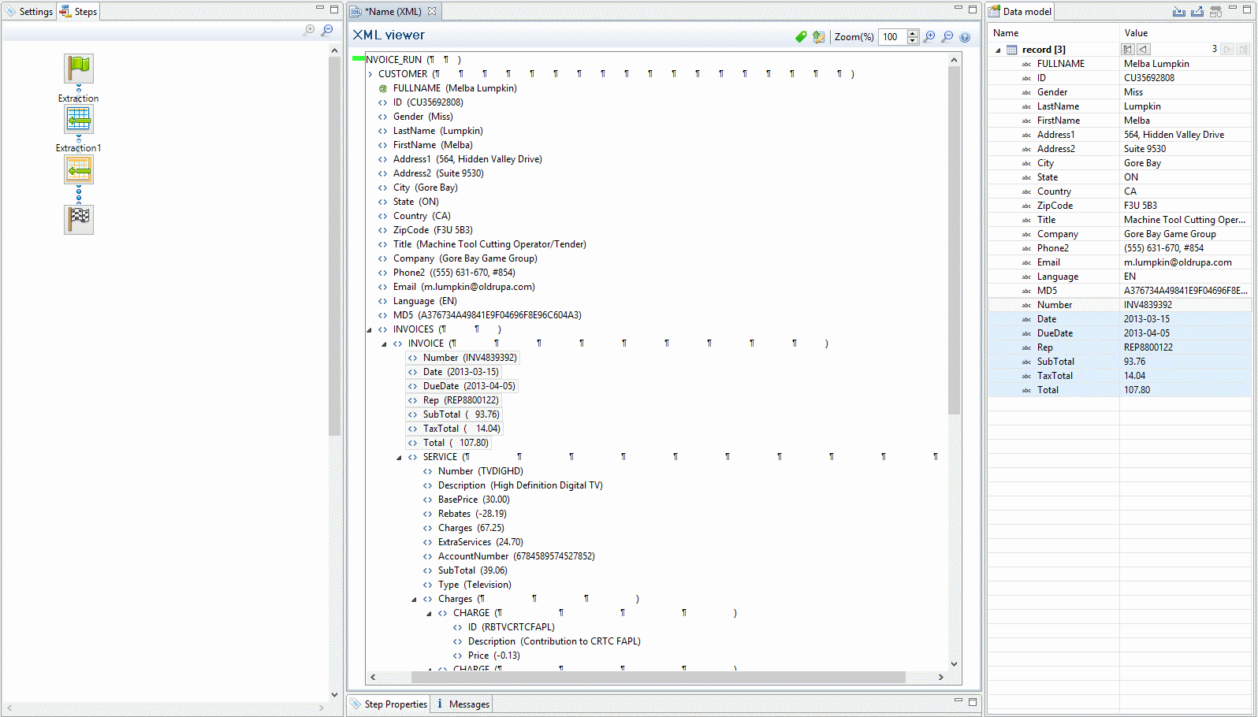Viewport: 1258px width, 717px height.
Task: Switch to the Settings tab
Action: tap(29, 12)
